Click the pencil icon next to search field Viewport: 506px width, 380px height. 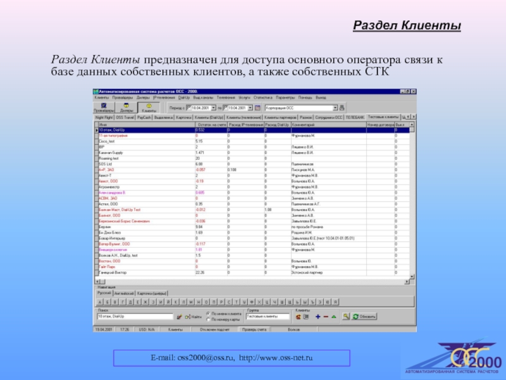(x=180, y=316)
